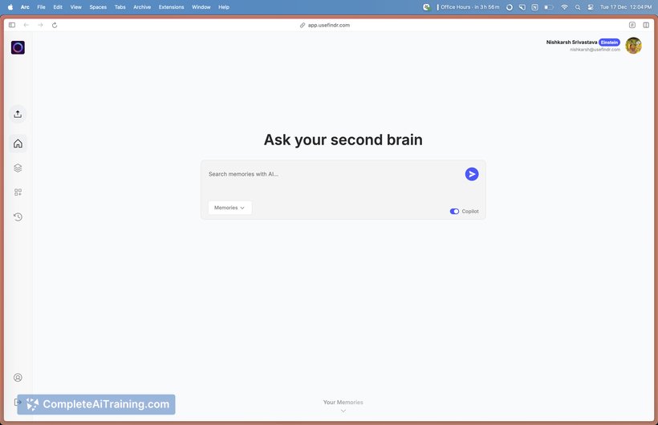Viewport: 658px width, 425px height.
Task: Open the Spaces menu
Action: (x=98, y=7)
